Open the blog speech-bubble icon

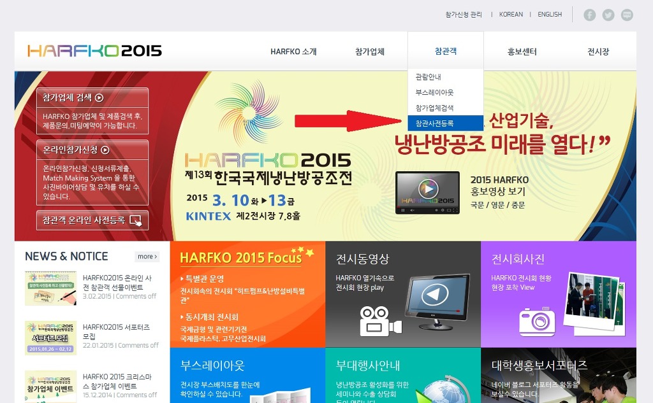[x=627, y=15]
